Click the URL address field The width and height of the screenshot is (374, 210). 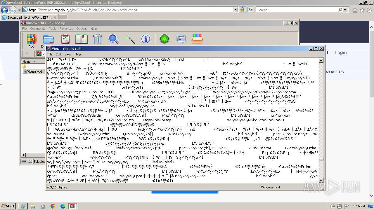pos(131,10)
